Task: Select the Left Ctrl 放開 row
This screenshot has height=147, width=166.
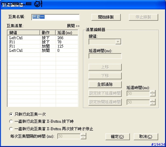Action: [43, 51]
